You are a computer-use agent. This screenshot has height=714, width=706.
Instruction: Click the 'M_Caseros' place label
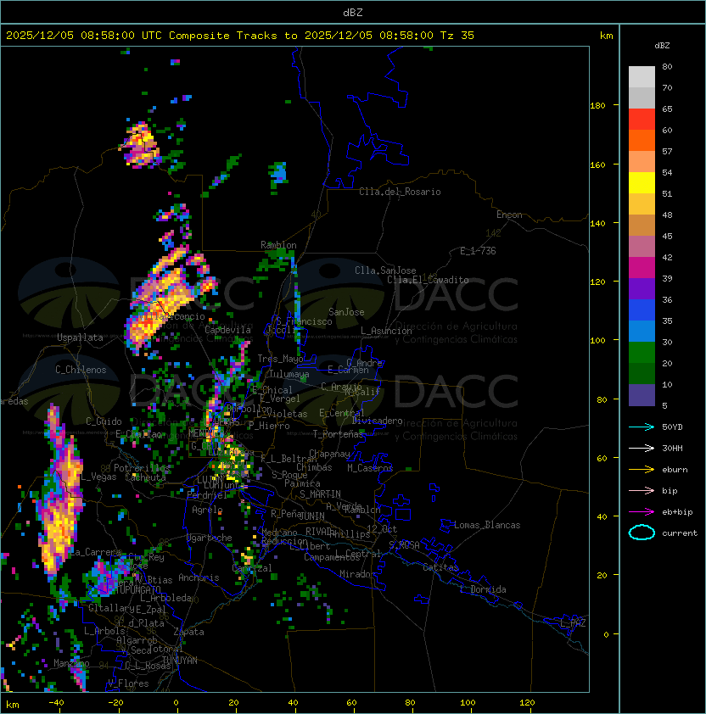[370, 467]
